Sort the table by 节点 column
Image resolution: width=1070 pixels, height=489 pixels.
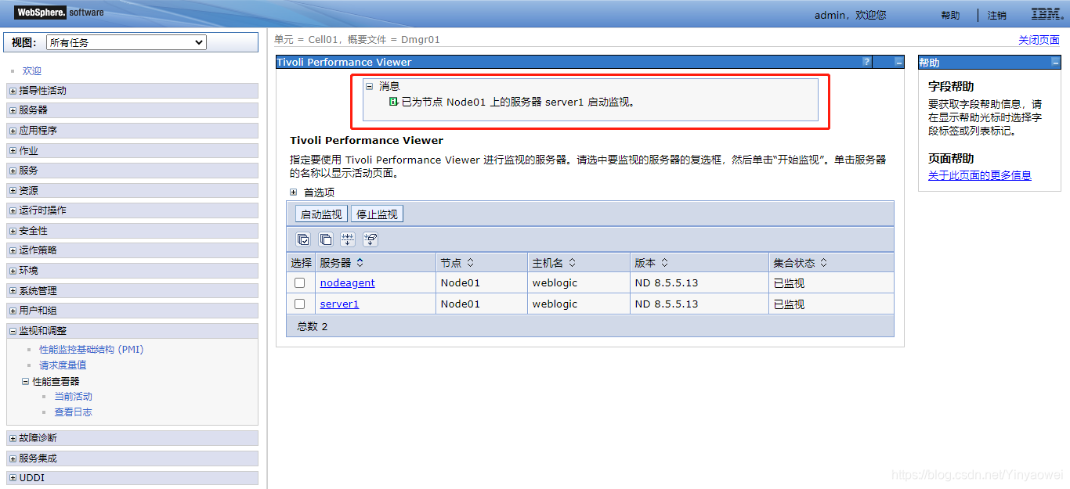click(x=470, y=263)
